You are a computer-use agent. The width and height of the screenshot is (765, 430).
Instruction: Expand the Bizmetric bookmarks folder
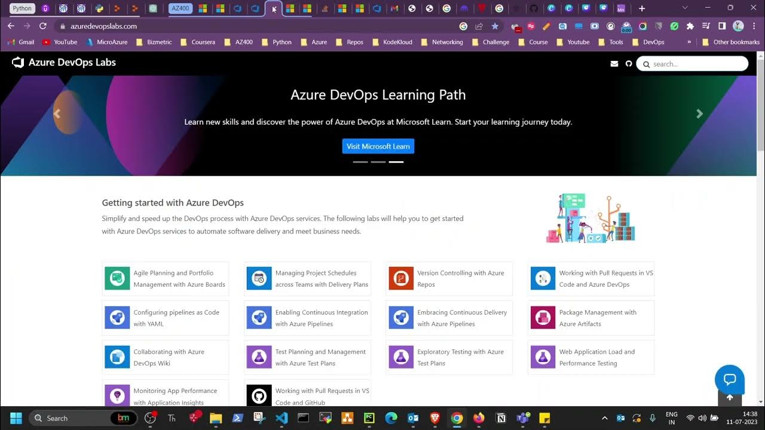click(154, 42)
